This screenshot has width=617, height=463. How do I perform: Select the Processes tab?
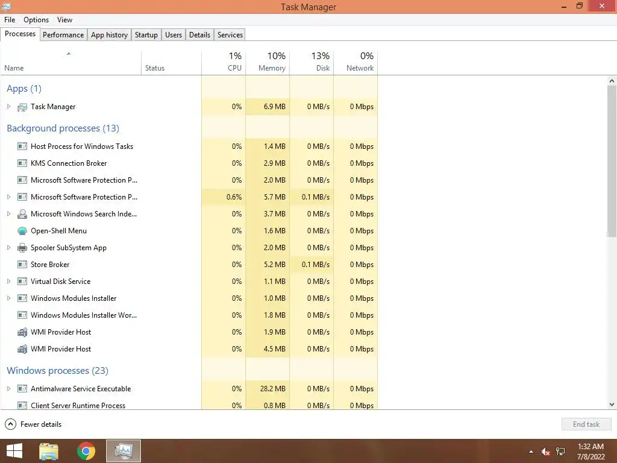20,34
